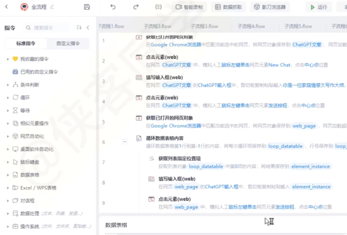Switch to 自定义指令 tab
This screenshot has height=235, width=347.
click(x=68, y=43)
